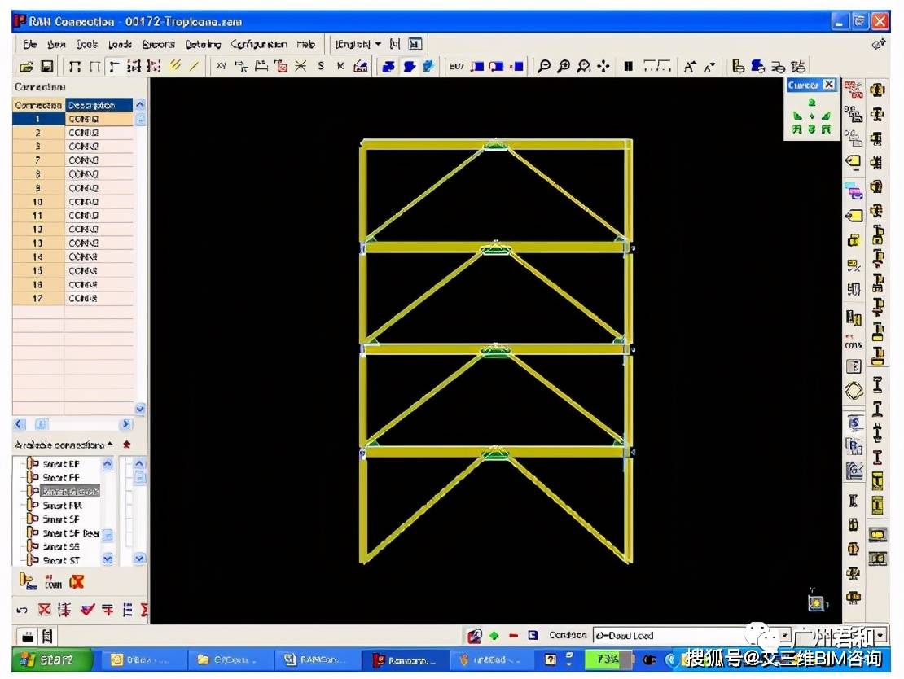This screenshot has width=904, height=679.
Task: Collapse the Available connections panel arrow
Action: pos(110,445)
